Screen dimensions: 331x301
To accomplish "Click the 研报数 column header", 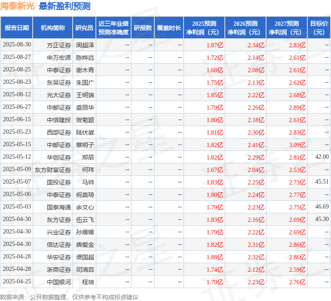I will click(x=143, y=28).
